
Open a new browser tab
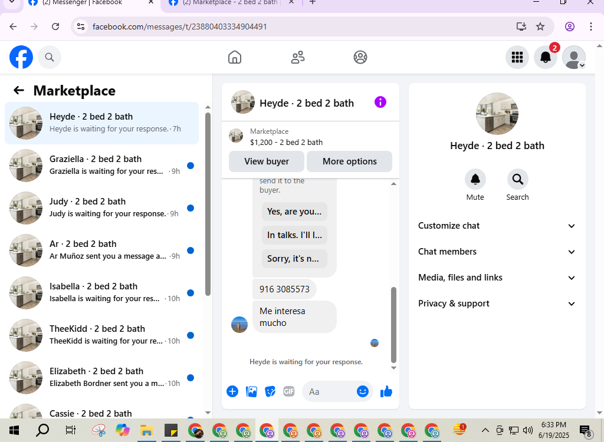313,2
